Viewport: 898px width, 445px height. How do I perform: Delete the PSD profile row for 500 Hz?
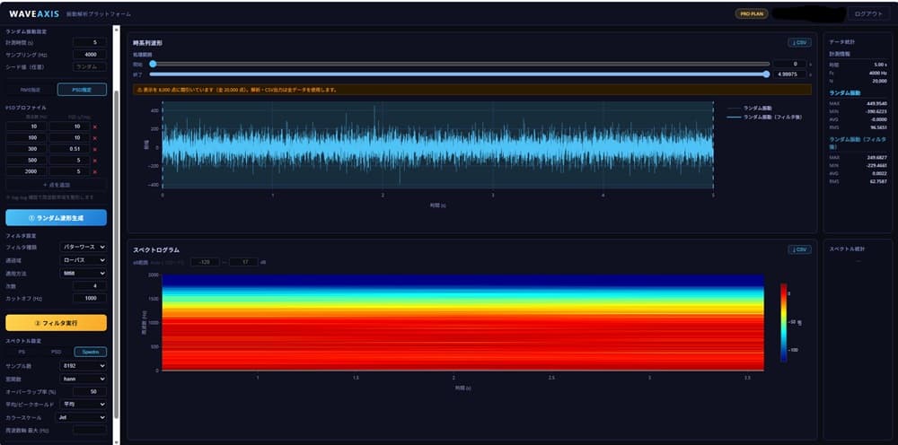(95, 161)
